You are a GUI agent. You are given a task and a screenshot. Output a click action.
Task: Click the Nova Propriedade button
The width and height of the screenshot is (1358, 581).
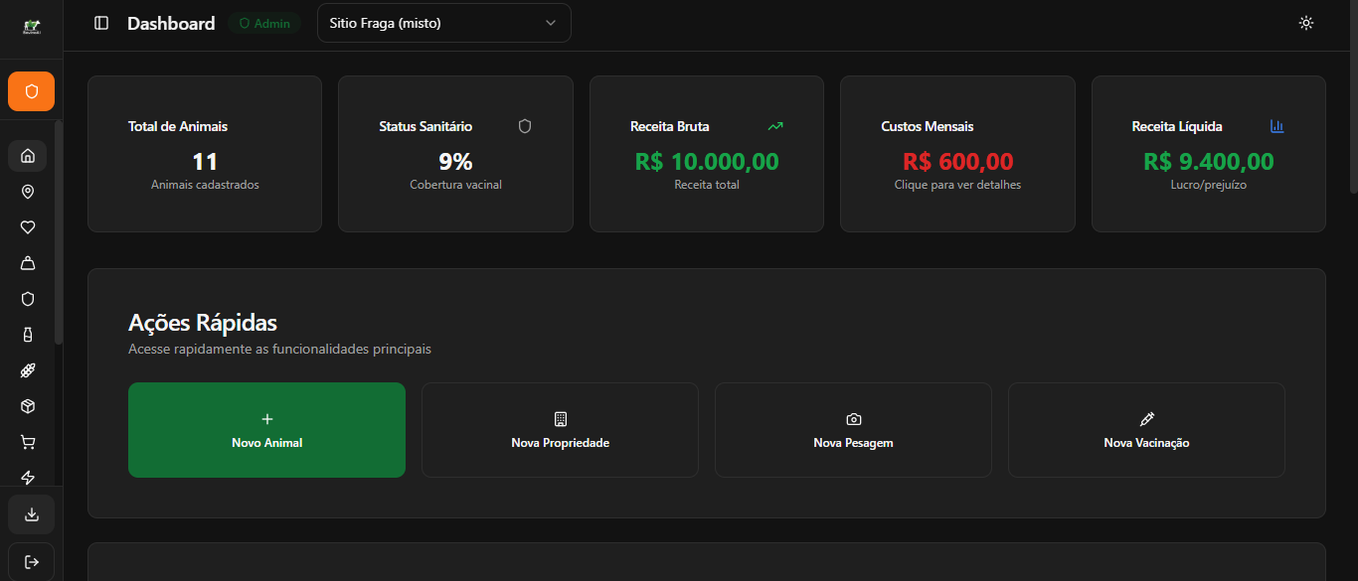tap(560, 430)
